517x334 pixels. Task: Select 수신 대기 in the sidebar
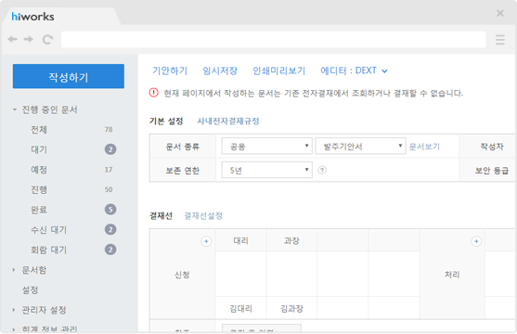point(49,230)
